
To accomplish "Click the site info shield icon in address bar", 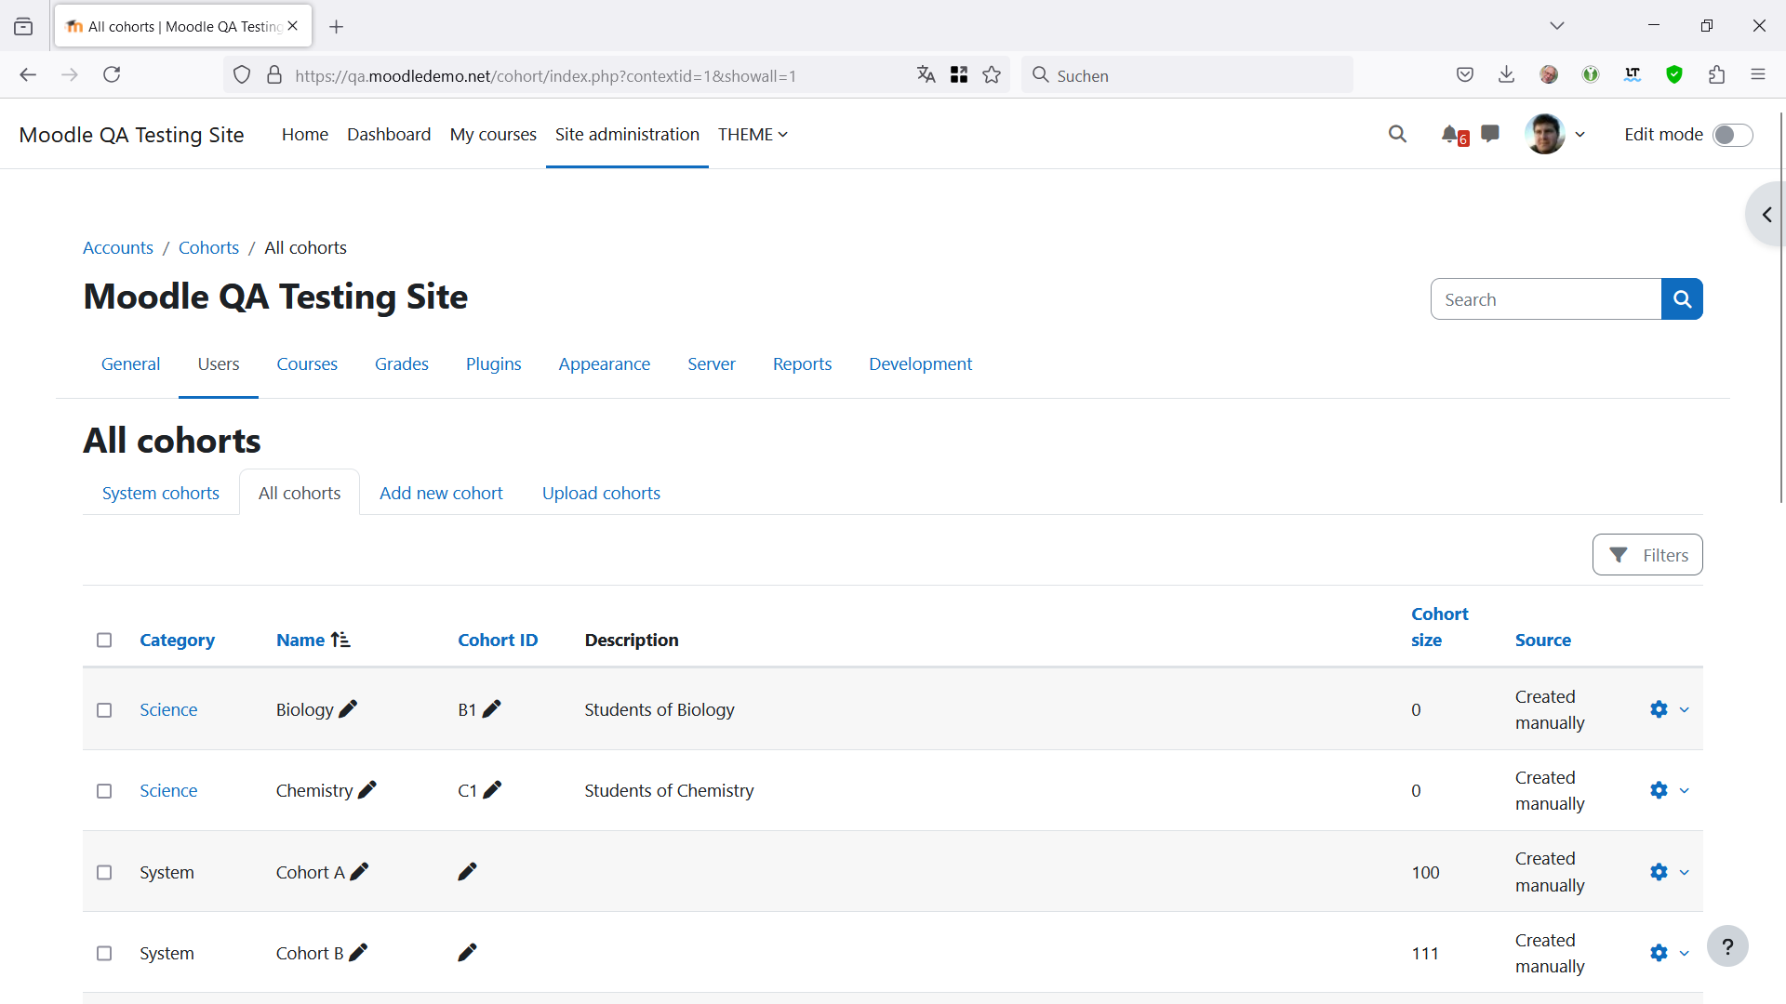I will (242, 75).
